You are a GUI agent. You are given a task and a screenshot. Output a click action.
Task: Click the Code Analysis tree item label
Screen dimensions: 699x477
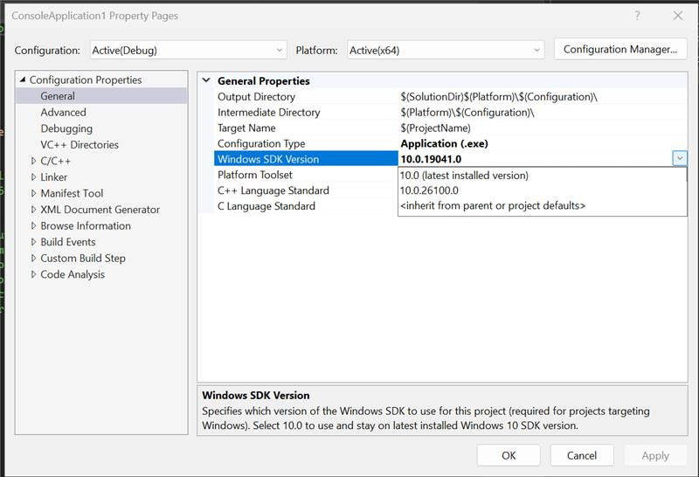[73, 274]
